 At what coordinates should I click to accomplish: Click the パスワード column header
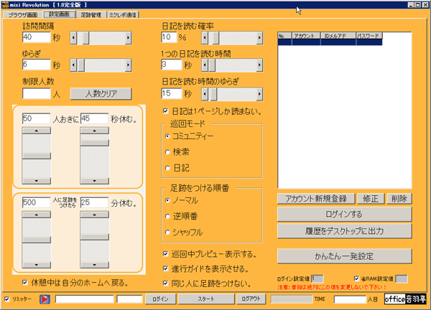pyautogui.click(x=369, y=36)
